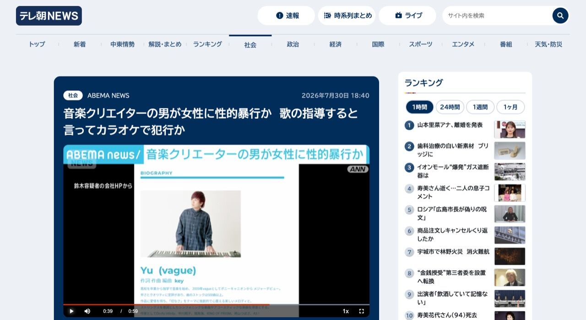This screenshot has width=586, height=320.
Task: Open ranking item 宇城市で林野火災 消火難航
Action: 453,252
